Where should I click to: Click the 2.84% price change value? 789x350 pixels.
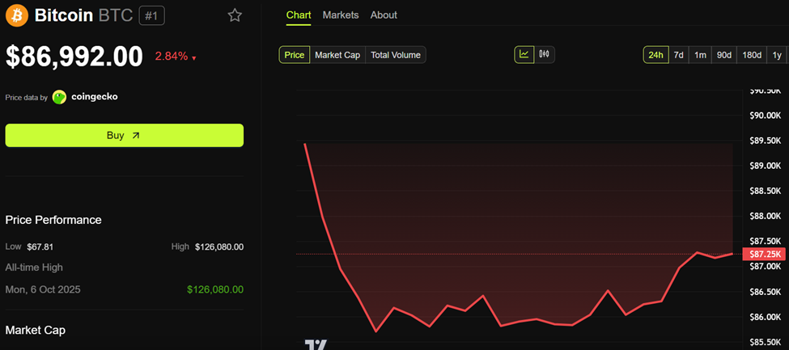[172, 57]
